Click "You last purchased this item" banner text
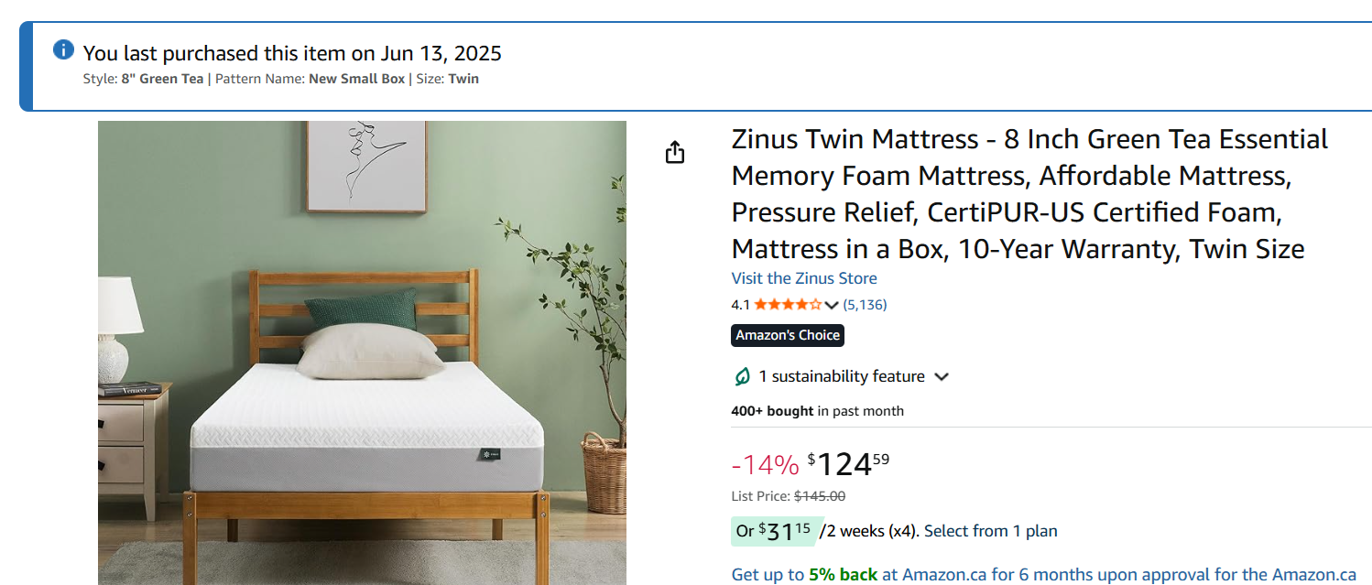The image size is (1372, 585). click(292, 53)
